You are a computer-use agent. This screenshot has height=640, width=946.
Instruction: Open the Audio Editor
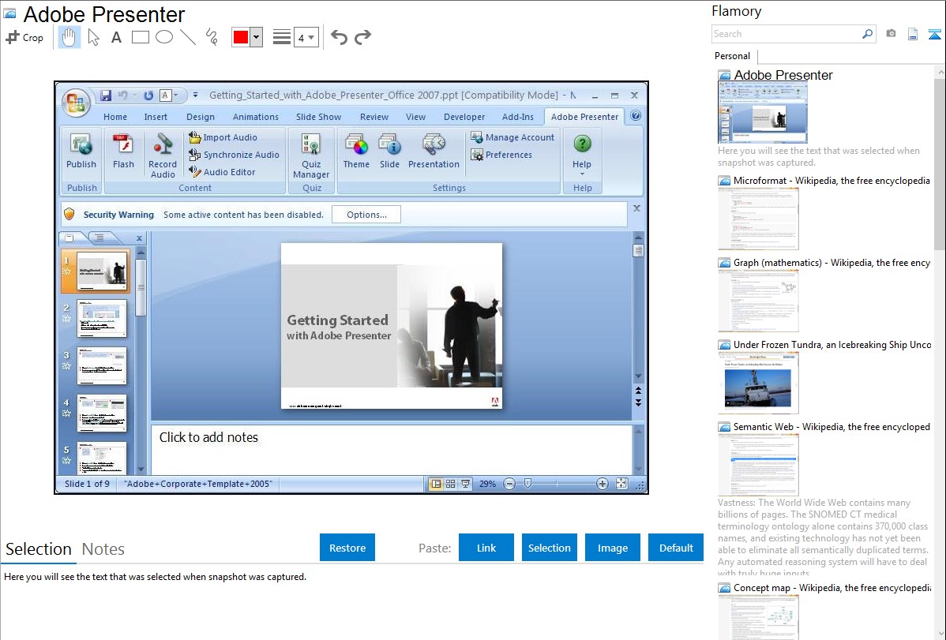click(x=222, y=172)
